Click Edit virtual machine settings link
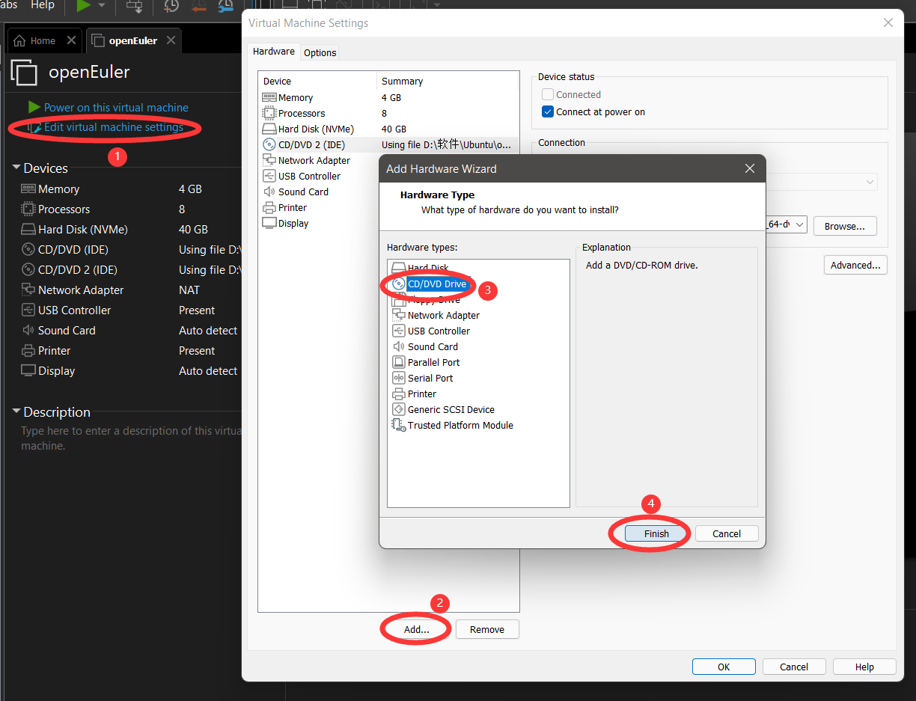The image size is (916, 701). pos(113,127)
